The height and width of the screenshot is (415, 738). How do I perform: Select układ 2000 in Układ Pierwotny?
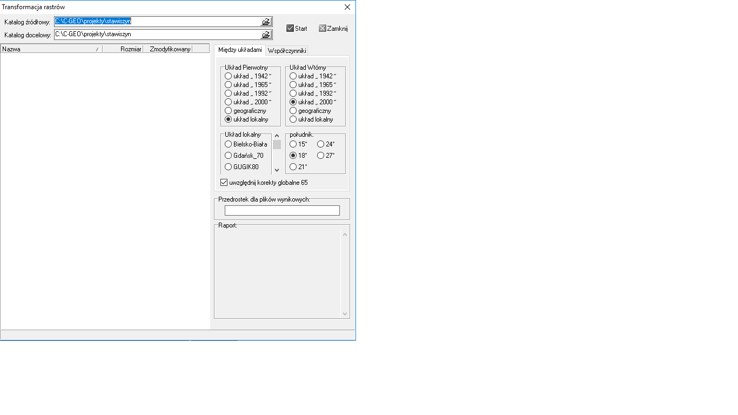[x=248, y=102]
